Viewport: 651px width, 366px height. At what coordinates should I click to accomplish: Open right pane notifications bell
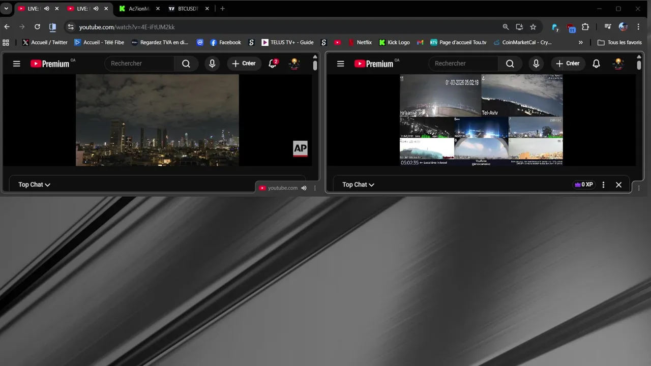point(597,64)
